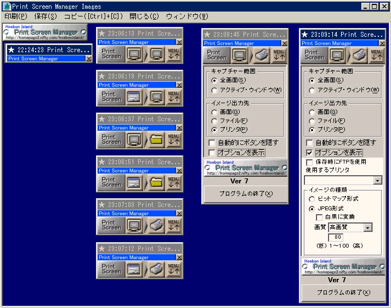Screen dimensions: 391x308
Task: Expand MENU in the 23:07:03 window
Action: click(x=173, y=226)
